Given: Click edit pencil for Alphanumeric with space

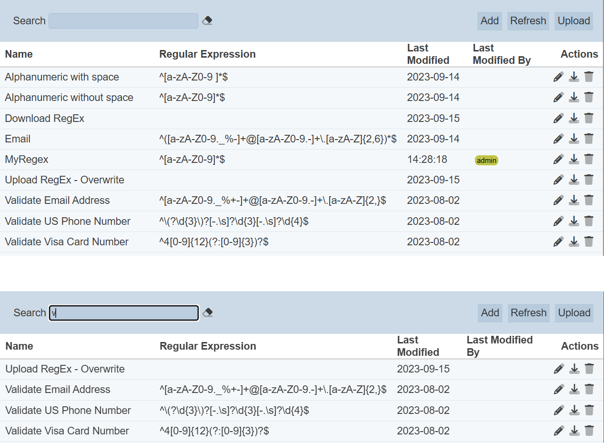Looking at the screenshot, I should 558,77.
